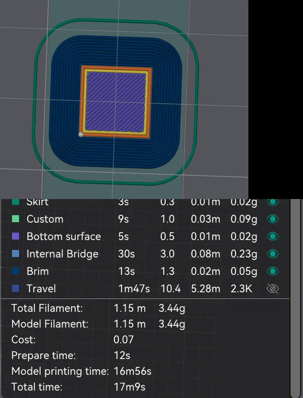Click the Brim color swatch
Viewport: 303px width, 398px height.
16,271
